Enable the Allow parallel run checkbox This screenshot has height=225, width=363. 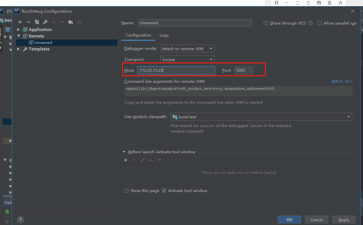click(320, 23)
